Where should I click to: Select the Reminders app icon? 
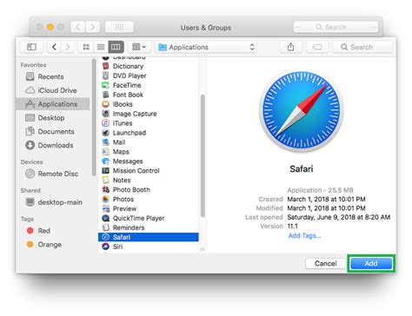point(106,227)
